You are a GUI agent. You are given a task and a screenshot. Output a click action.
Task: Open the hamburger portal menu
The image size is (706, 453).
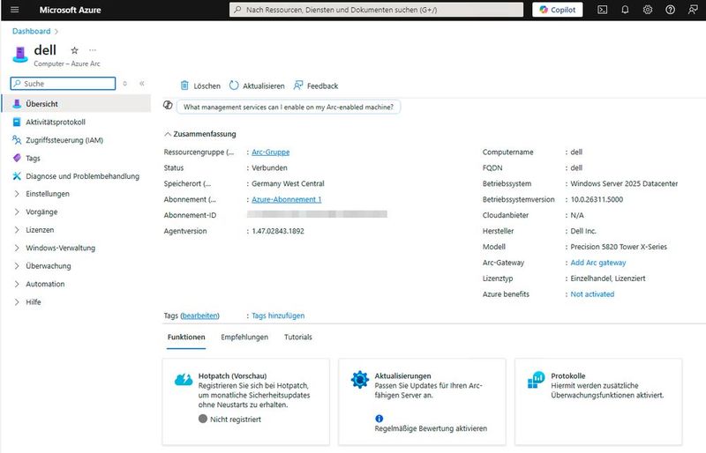point(14,10)
